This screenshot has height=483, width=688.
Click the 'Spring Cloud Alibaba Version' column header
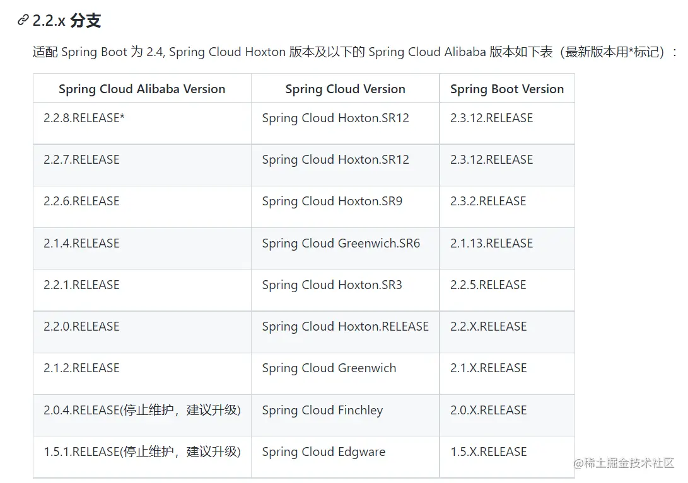click(142, 89)
